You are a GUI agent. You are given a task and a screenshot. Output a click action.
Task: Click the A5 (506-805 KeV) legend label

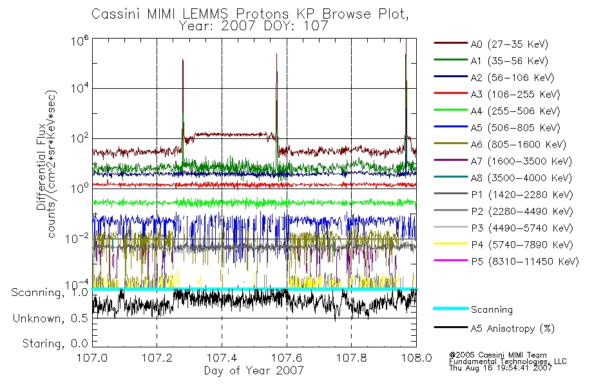(x=515, y=128)
